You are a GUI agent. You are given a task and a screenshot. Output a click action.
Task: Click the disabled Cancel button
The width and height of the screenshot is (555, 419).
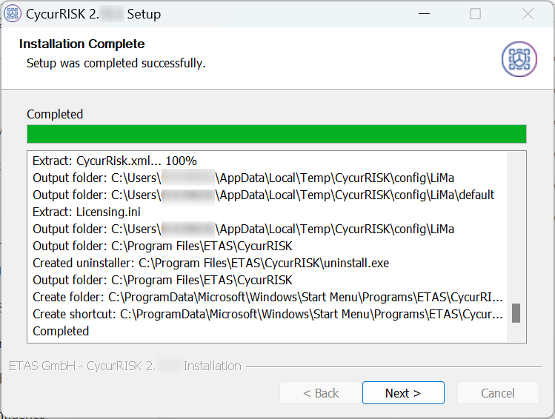point(497,393)
